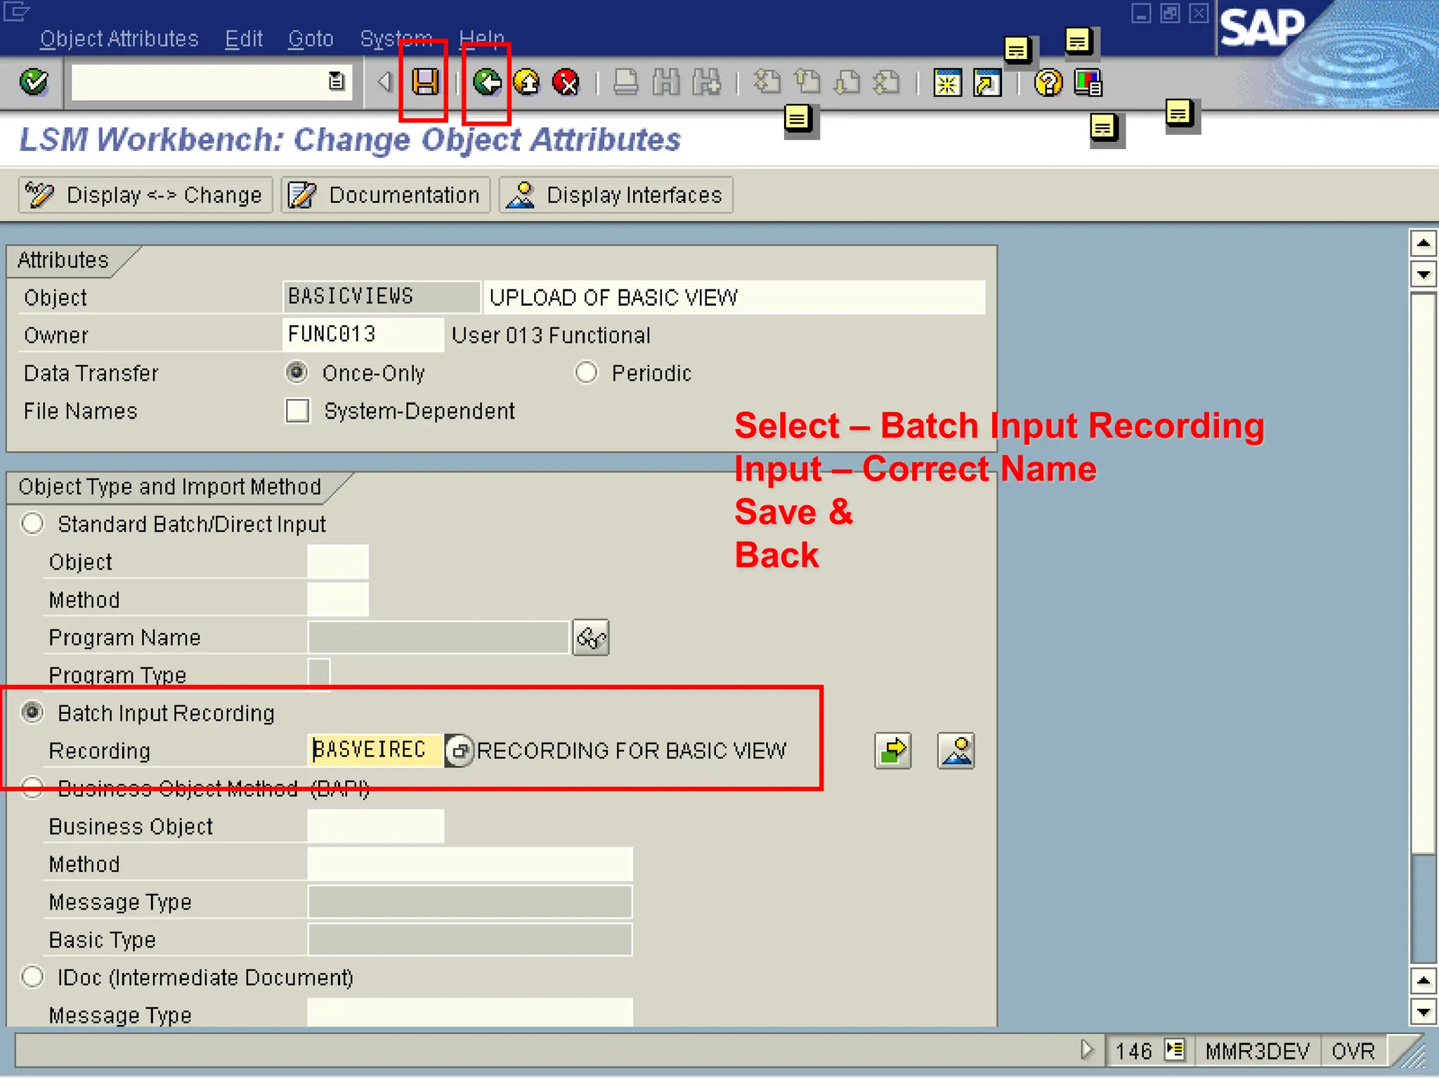This screenshot has width=1439, height=1079.
Task: Open command field history dropdown
Action: (x=337, y=81)
